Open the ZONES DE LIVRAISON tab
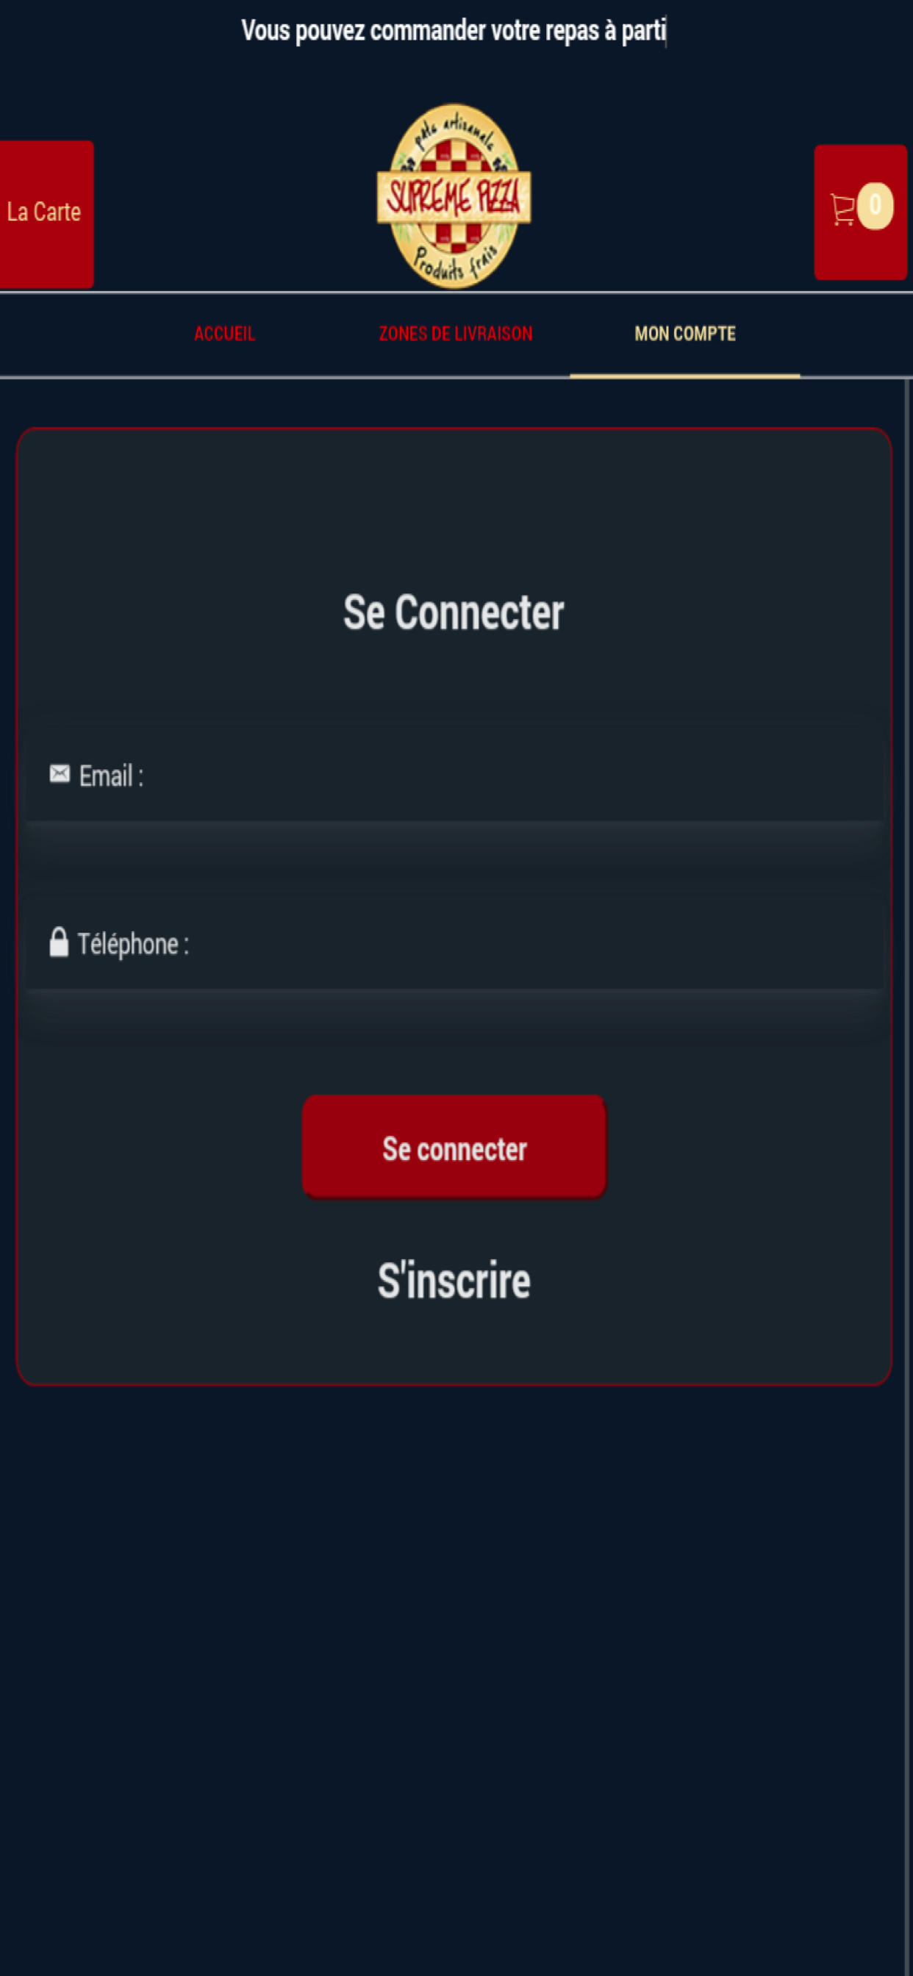This screenshot has width=913, height=1976. [455, 334]
